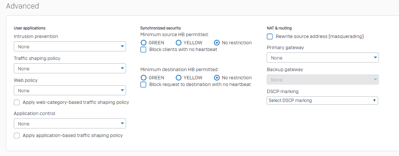Click the Intrusion prevention dropdown arrow icon

click(x=122, y=47)
